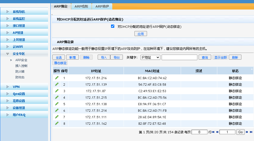Expand the 用户FAQ menu

[x=24, y=115]
